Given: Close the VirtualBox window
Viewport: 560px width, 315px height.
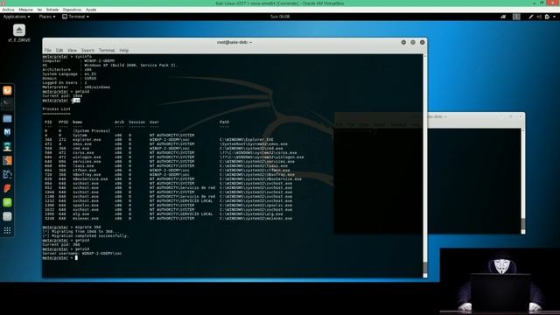Looking at the screenshot, I should (x=553, y=3).
